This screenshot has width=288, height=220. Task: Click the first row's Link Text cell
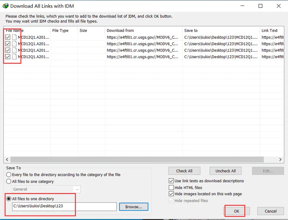pos(273,37)
